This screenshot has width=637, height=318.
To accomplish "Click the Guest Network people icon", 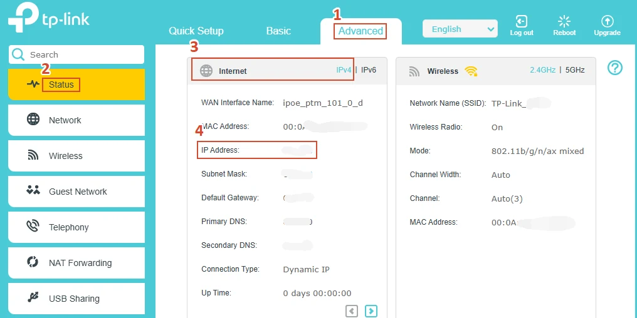I will click(x=33, y=190).
